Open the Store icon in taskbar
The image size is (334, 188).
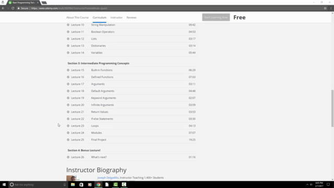coord(81,184)
